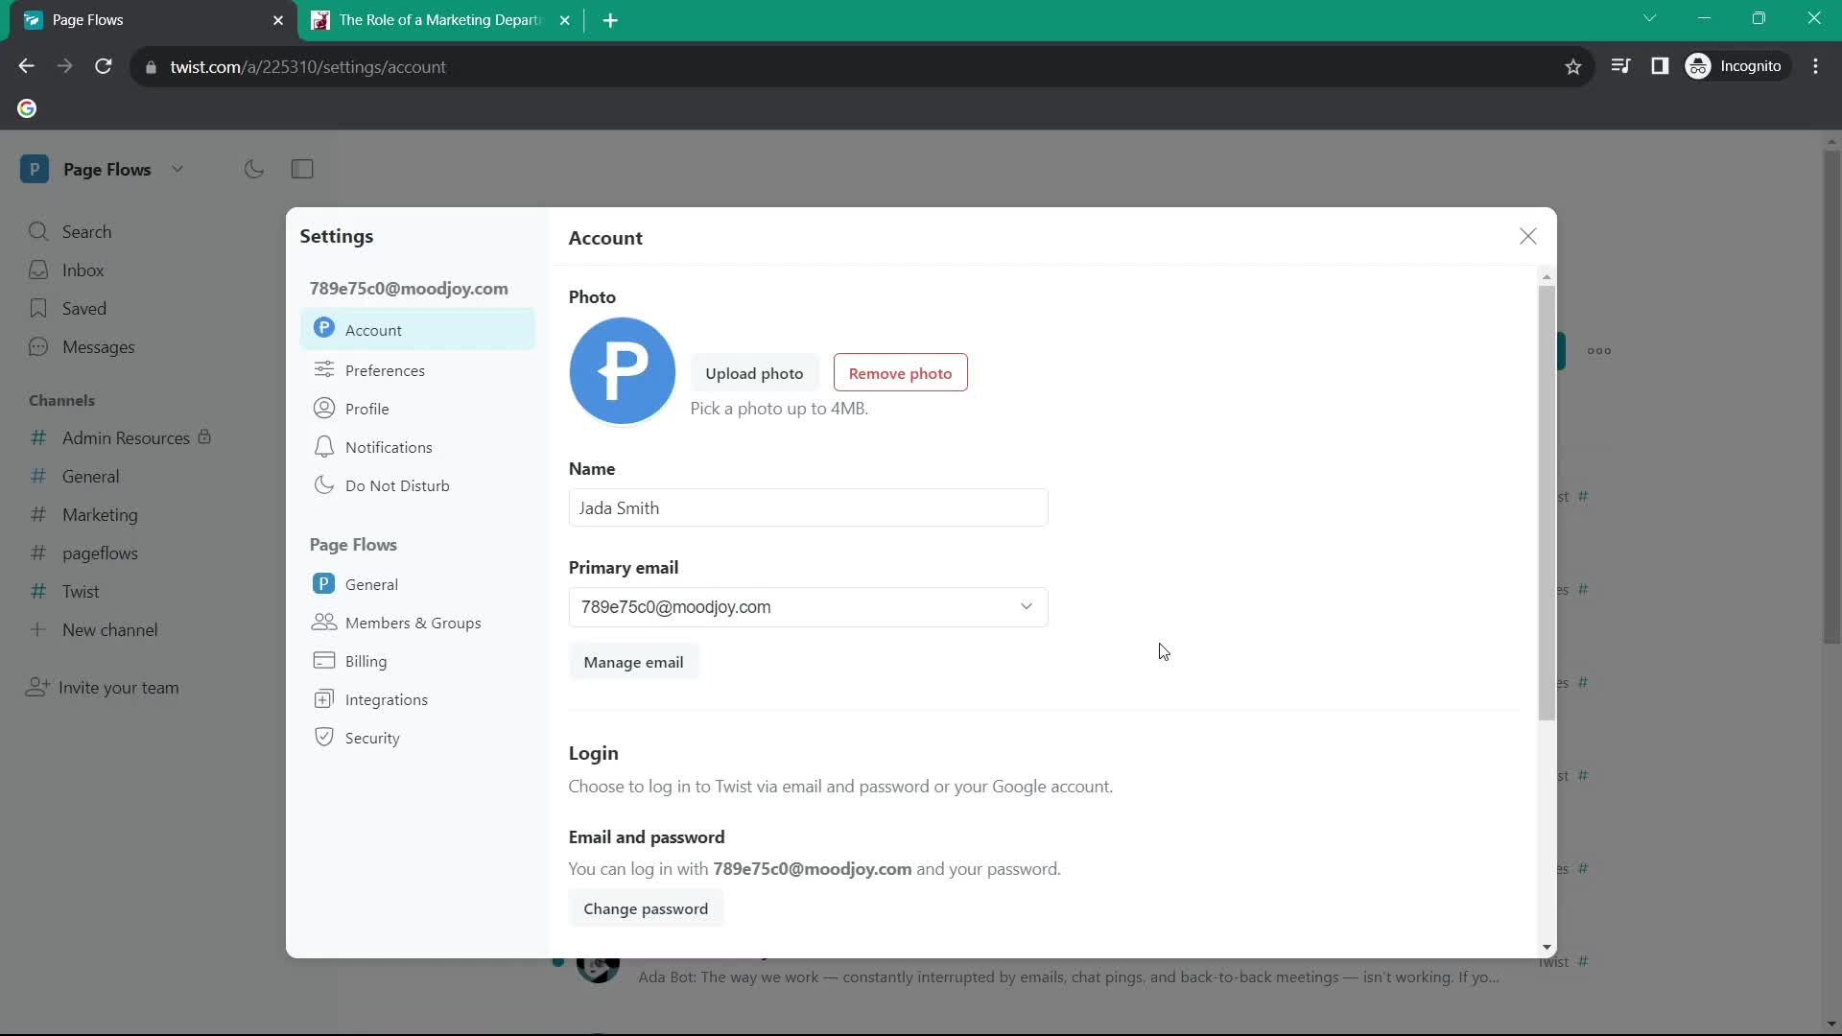The image size is (1842, 1036).
Task: Click the Upload photo button
Action: 754,373
